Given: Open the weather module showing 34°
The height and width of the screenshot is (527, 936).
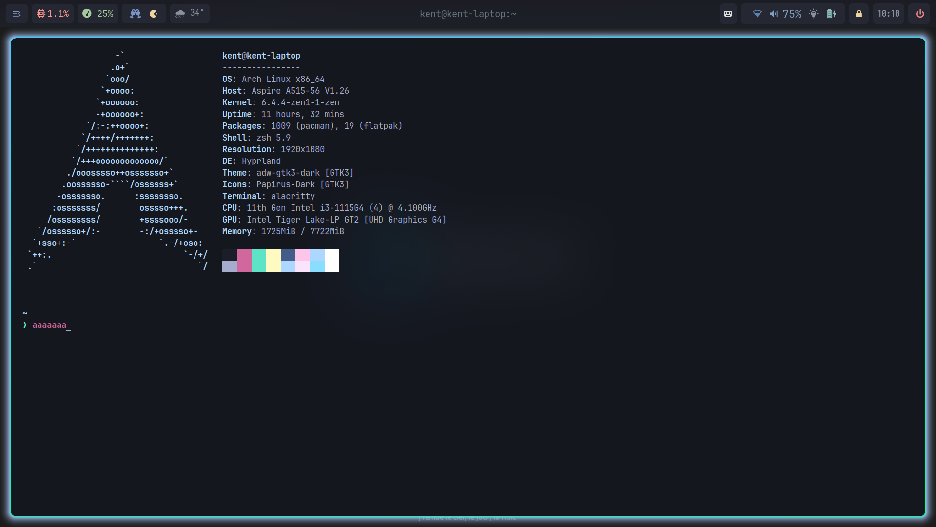Looking at the screenshot, I should pyautogui.click(x=190, y=13).
